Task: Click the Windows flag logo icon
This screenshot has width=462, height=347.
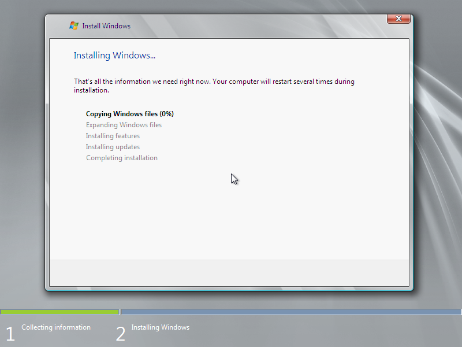Action: [74, 25]
